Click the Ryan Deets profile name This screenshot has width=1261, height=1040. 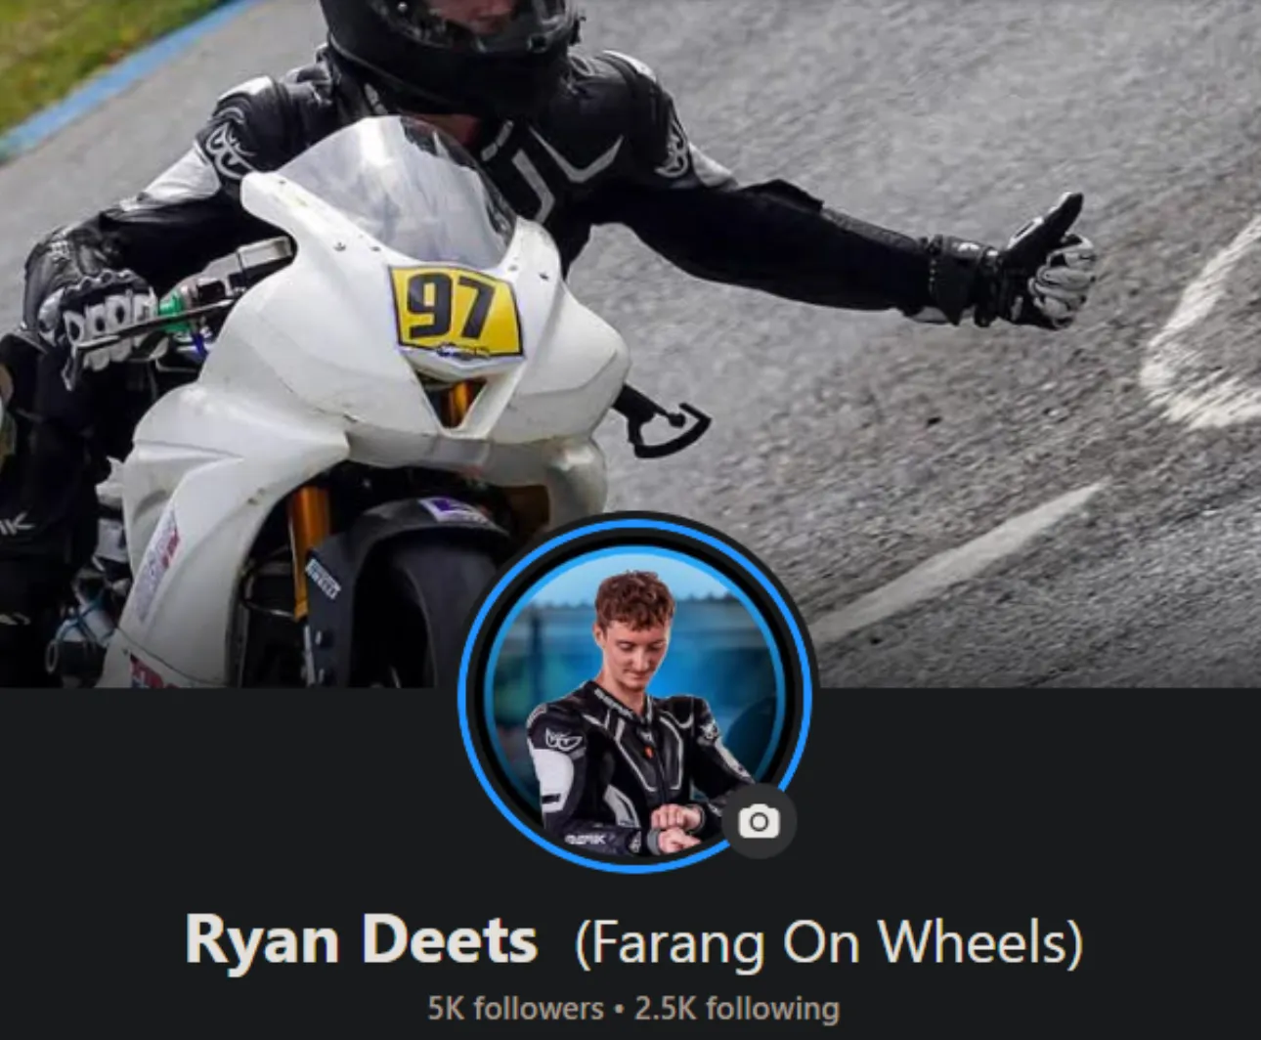(x=361, y=939)
